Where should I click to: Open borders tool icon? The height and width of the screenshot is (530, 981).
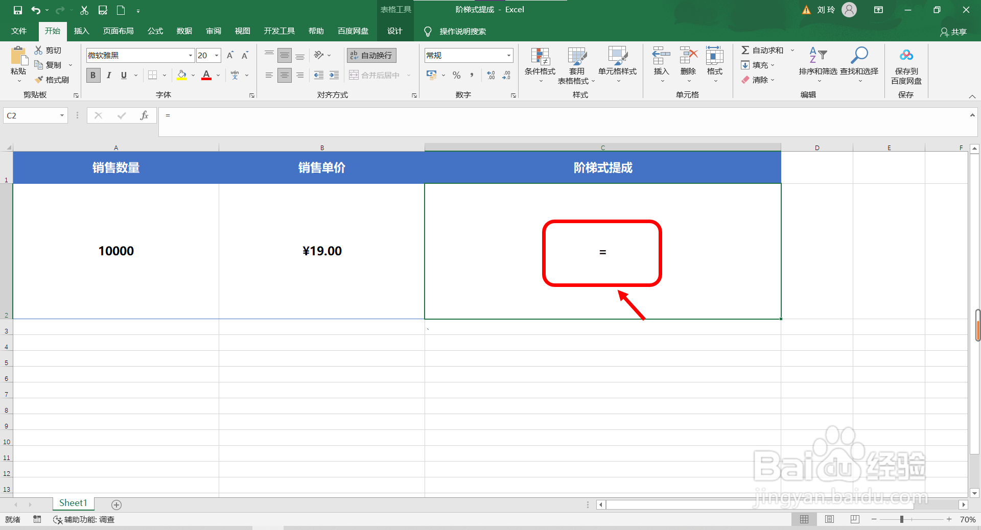tap(152, 75)
